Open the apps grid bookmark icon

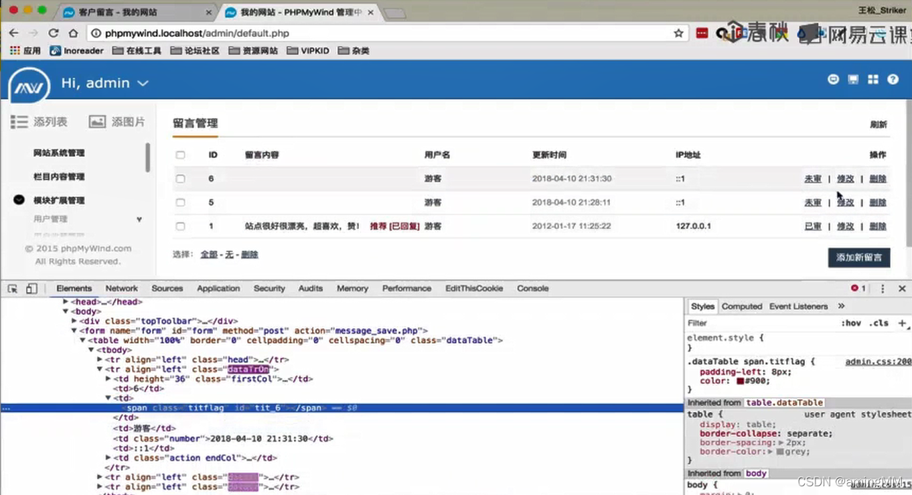click(x=15, y=50)
